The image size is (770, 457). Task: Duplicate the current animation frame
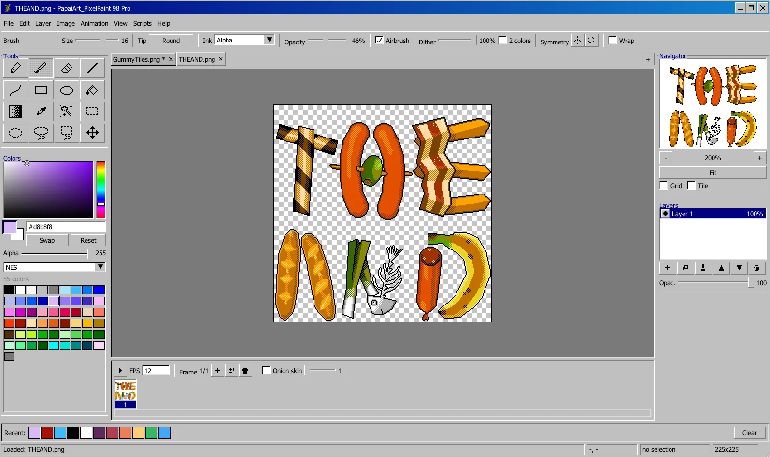231,371
